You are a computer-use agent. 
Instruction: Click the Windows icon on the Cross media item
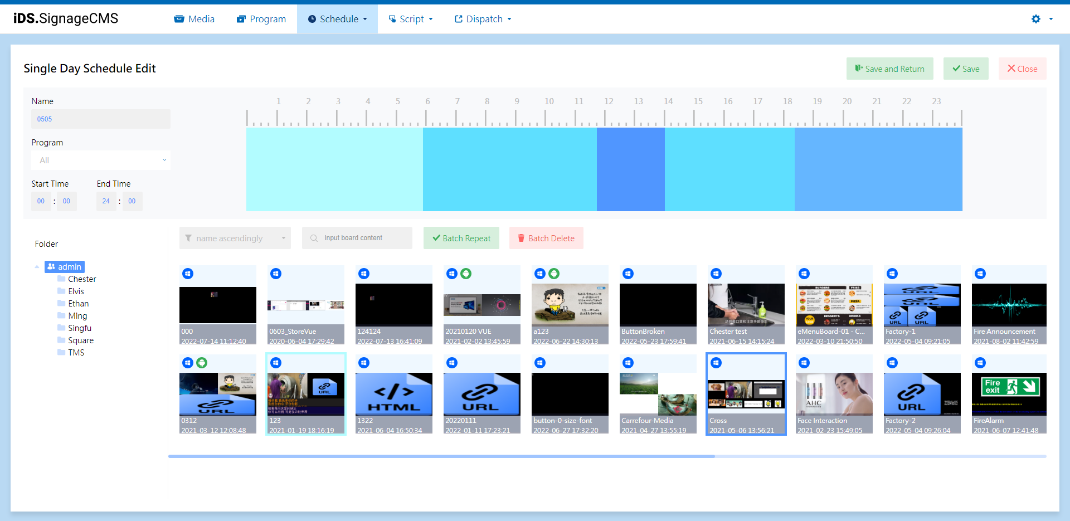(x=716, y=362)
